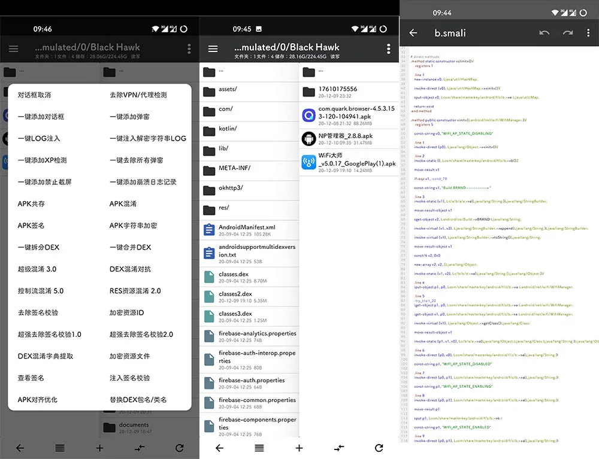Tap the multi-window list icon in bottom toolbar
The image size is (599, 459).
[259, 448]
